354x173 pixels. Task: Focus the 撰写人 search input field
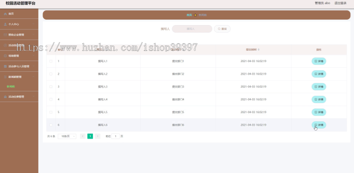click(x=192, y=29)
